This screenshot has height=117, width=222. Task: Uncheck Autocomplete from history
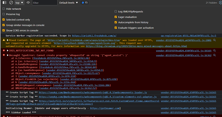point(116,22)
